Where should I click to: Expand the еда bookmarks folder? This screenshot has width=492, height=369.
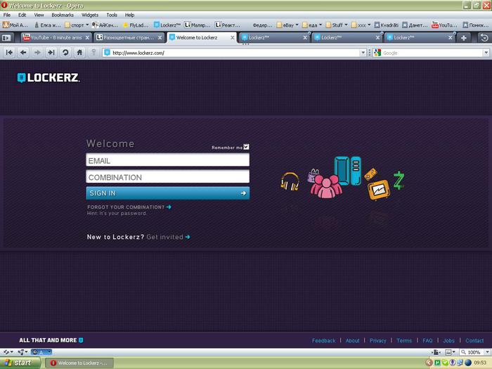(x=312, y=25)
